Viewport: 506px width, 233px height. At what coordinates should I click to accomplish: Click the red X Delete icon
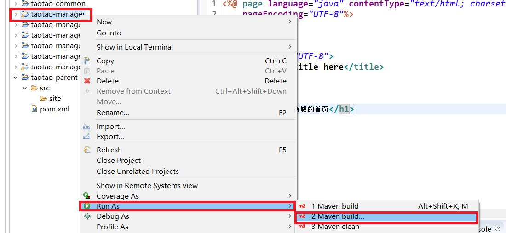(x=87, y=81)
